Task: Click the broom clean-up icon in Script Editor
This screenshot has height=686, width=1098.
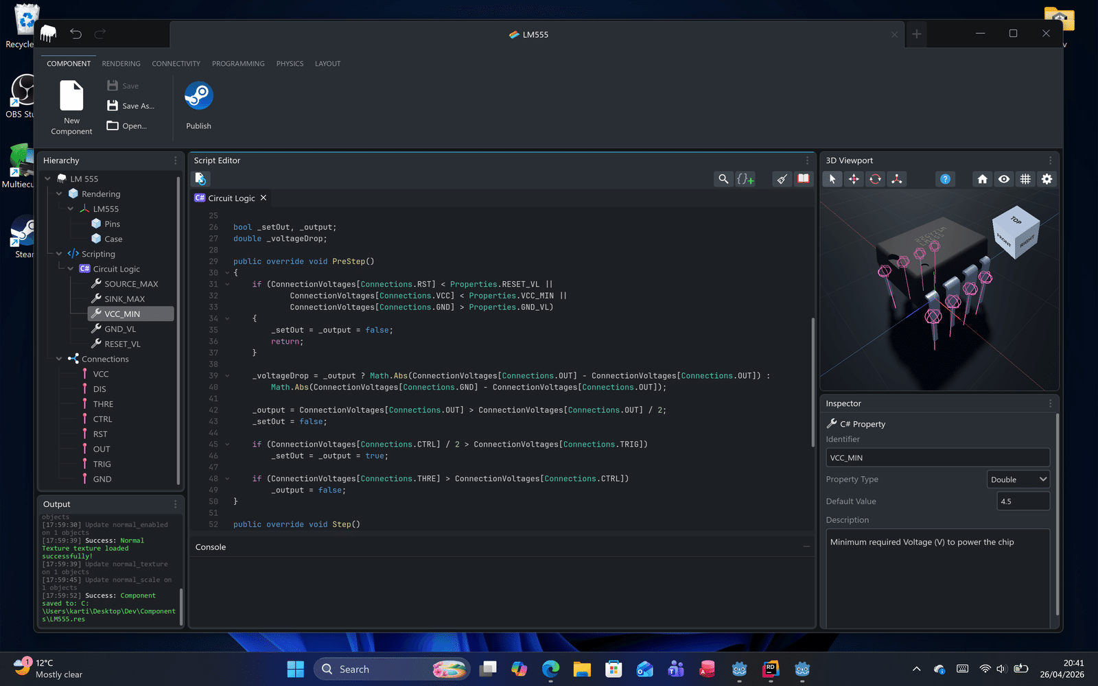Action: tap(782, 179)
